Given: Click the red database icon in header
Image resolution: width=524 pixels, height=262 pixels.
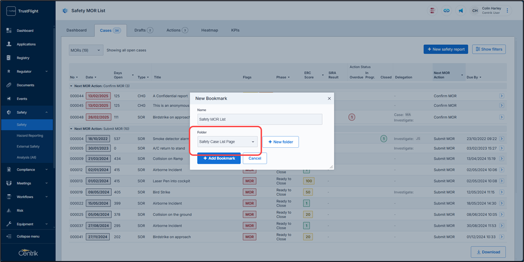Looking at the screenshot, I should (x=433, y=10).
